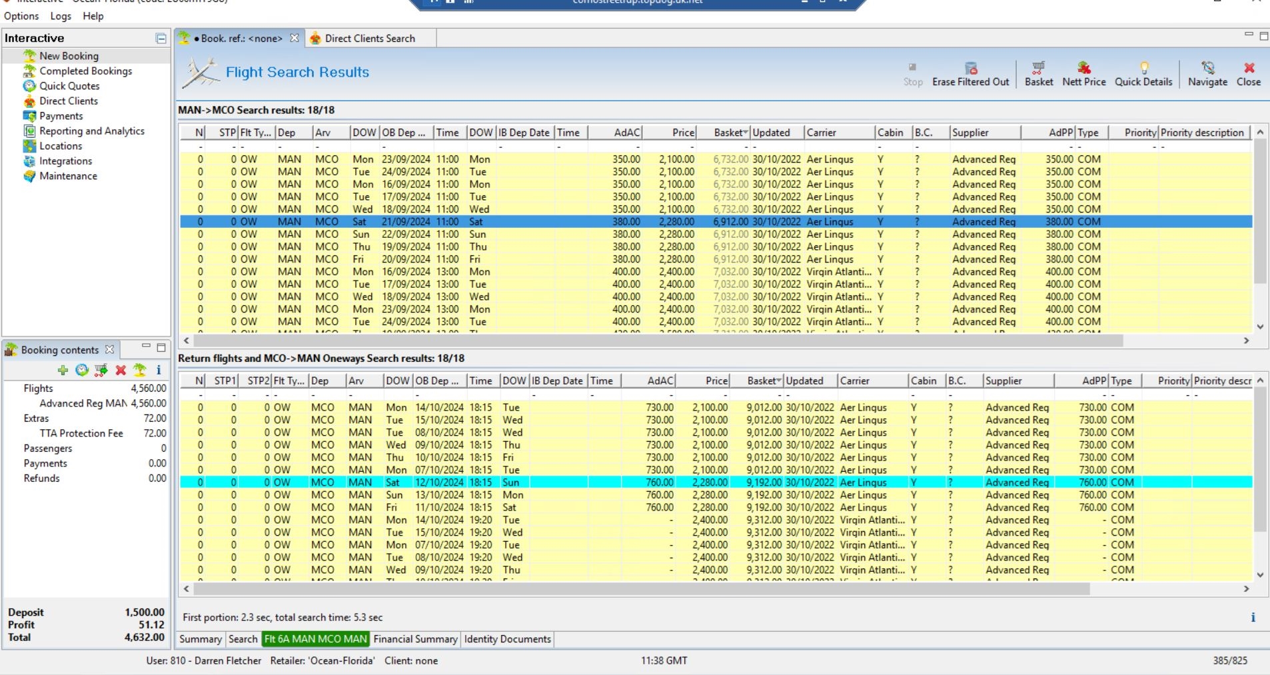Open the Basket from the flight toolbar
The image size is (1270, 675).
coord(1038,69)
